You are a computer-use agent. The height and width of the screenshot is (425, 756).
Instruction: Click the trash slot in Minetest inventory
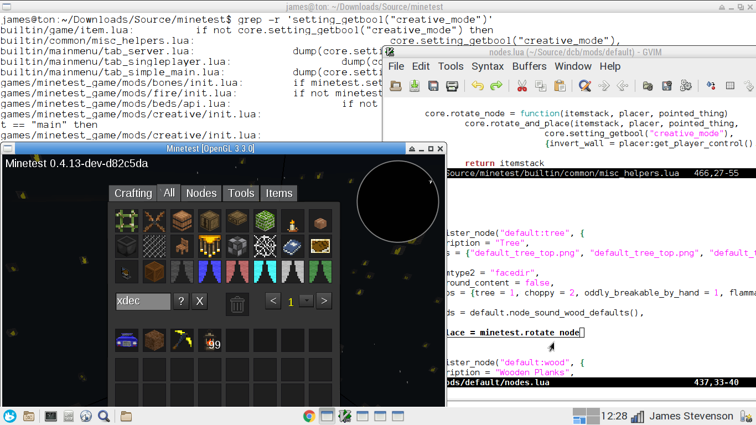coord(237,304)
